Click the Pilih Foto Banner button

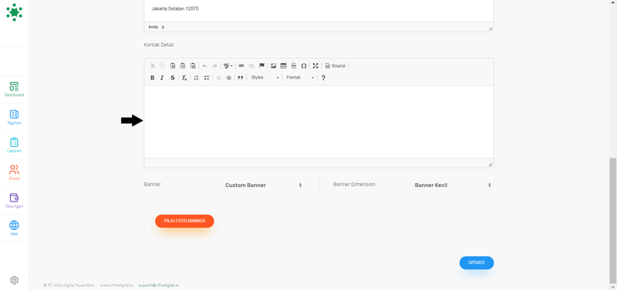(184, 221)
